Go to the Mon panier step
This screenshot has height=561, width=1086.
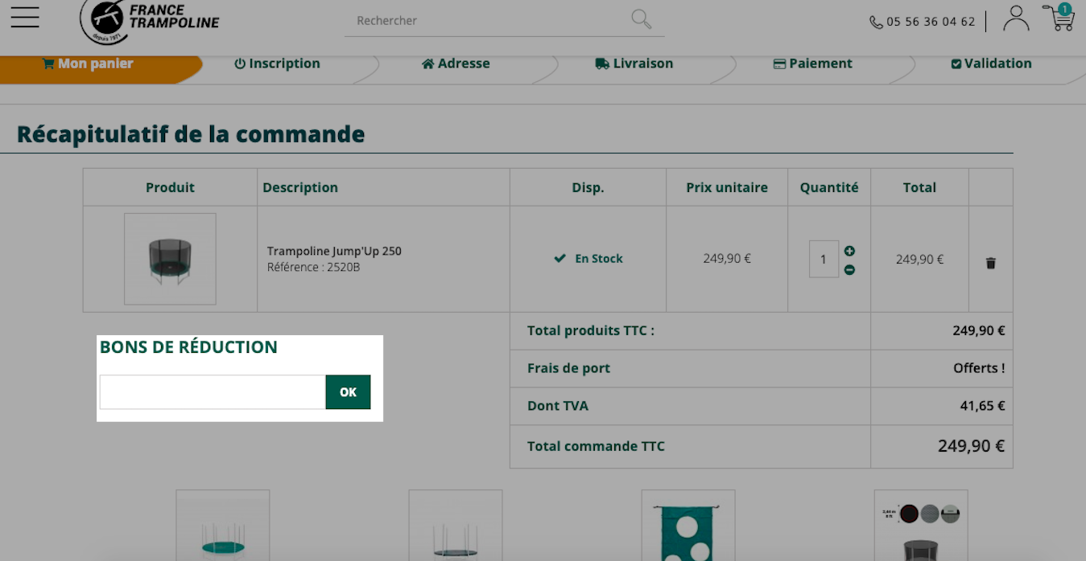pos(88,63)
